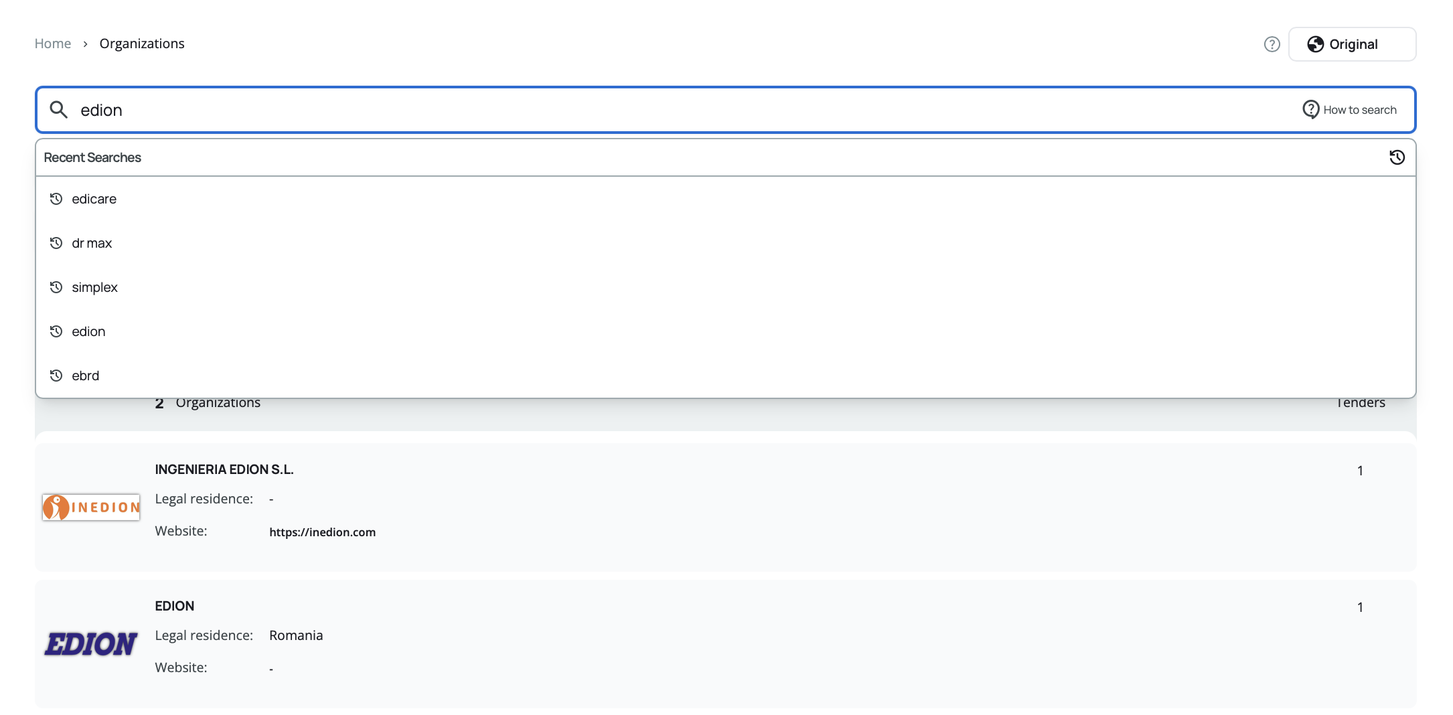Viewport: 1453px width, 715px height.
Task: Click the history icon beside edicare
Action: (x=56, y=199)
